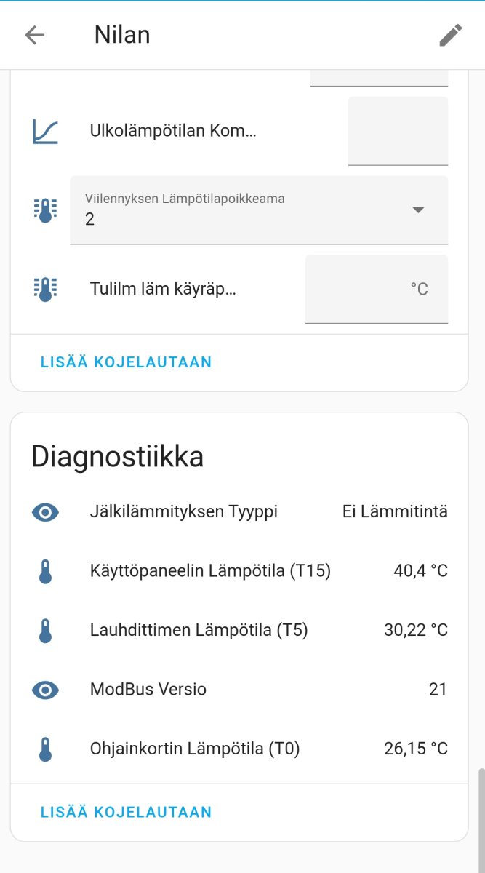
Task: Tap the pencil edit icon
Action: coord(451,35)
